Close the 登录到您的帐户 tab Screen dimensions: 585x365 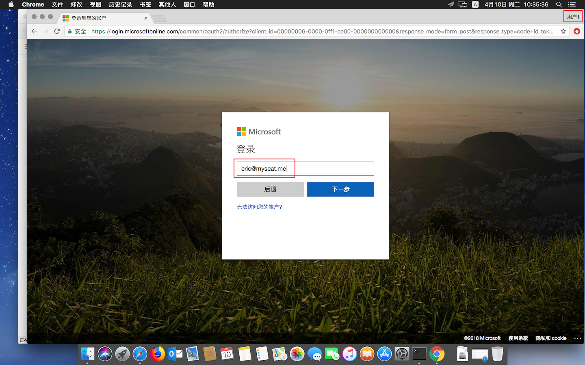pyautogui.click(x=146, y=18)
